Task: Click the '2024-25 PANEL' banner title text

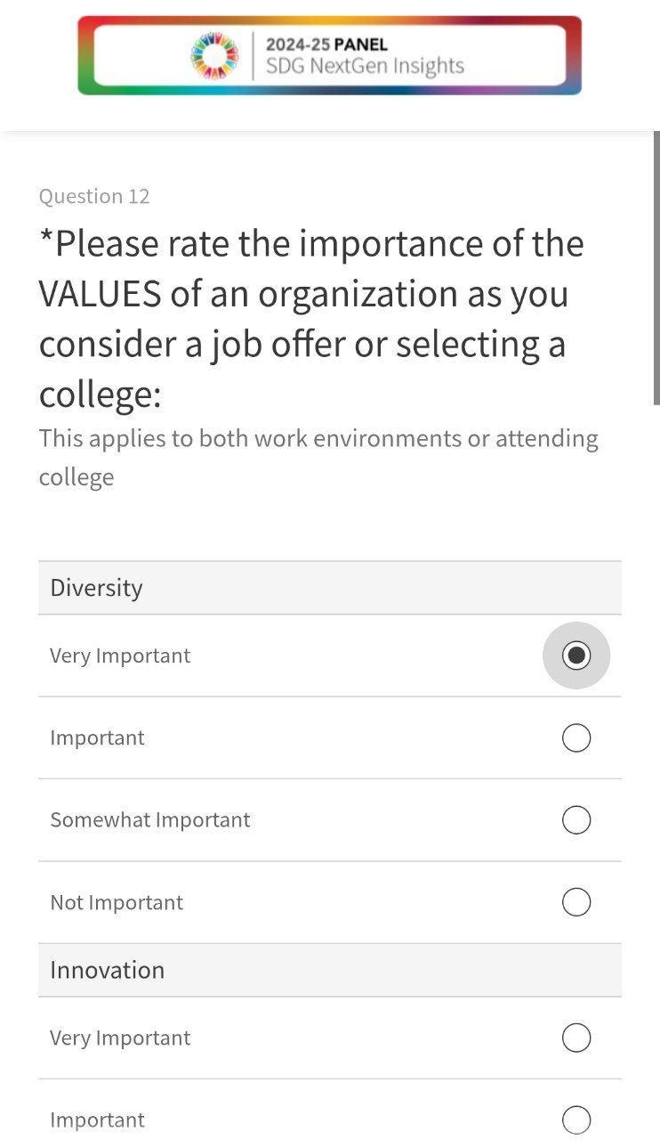Action: [x=326, y=45]
